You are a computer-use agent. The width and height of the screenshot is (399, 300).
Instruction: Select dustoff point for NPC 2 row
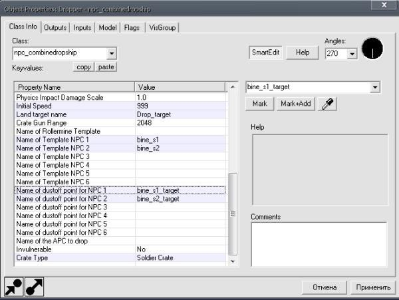pyautogui.click(x=120, y=199)
